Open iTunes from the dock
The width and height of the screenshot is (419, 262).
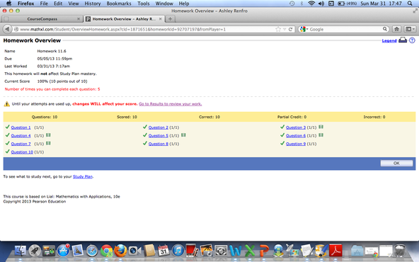(178, 251)
